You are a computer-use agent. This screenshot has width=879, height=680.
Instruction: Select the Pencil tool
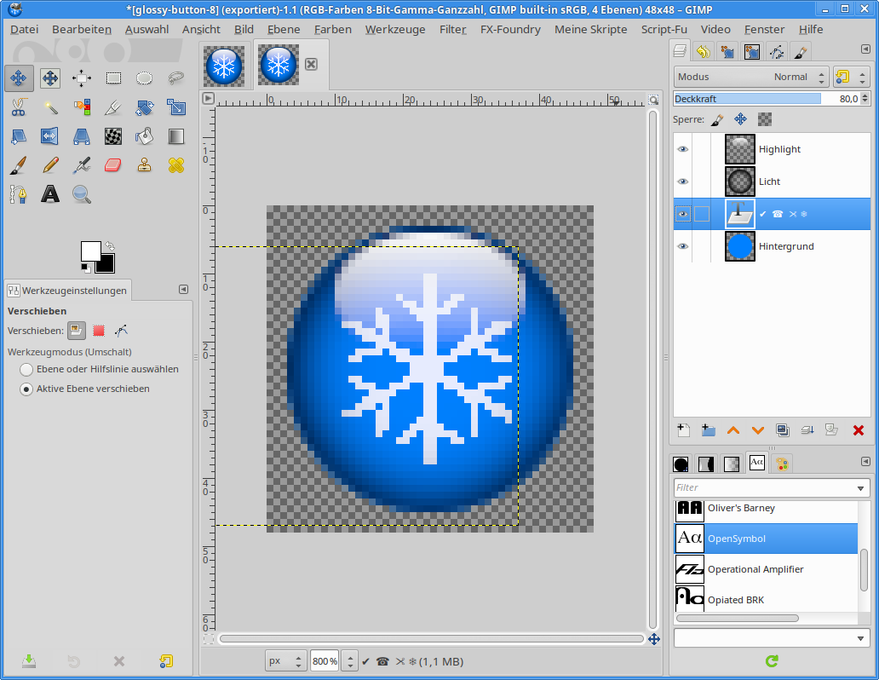50,165
